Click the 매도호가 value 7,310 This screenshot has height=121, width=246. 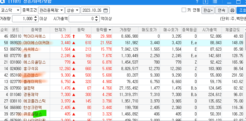155,94
